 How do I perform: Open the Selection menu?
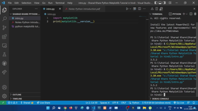click(x=26, y=3)
